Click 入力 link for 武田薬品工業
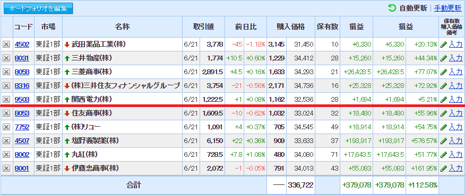Image resolution: width=465 pixels, height=195 pixels. coord(455,45)
